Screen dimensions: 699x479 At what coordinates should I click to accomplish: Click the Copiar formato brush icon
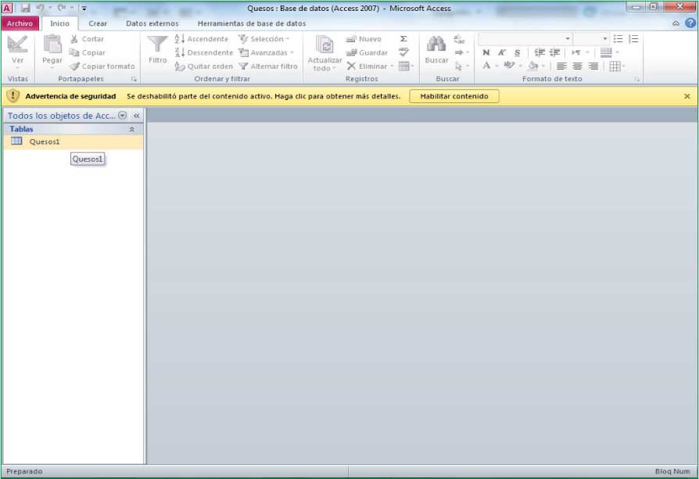tap(75, 66)
